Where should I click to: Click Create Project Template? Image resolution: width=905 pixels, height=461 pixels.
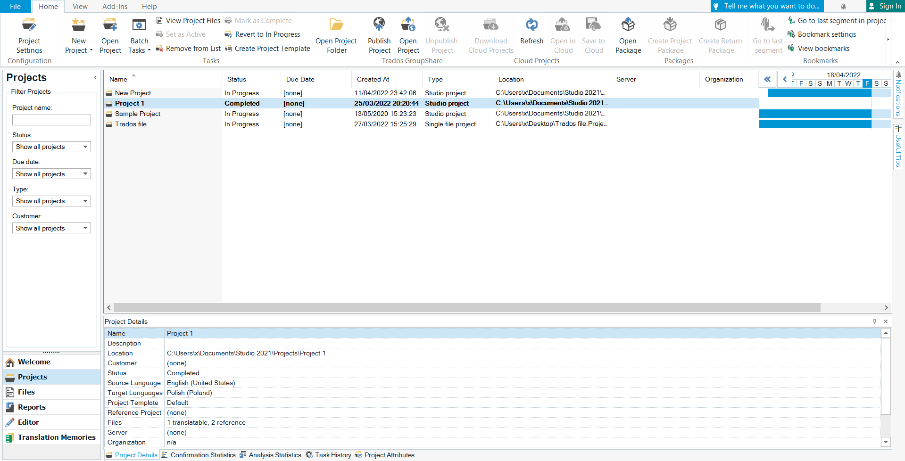pyautogui.click(x=267, y=49)
